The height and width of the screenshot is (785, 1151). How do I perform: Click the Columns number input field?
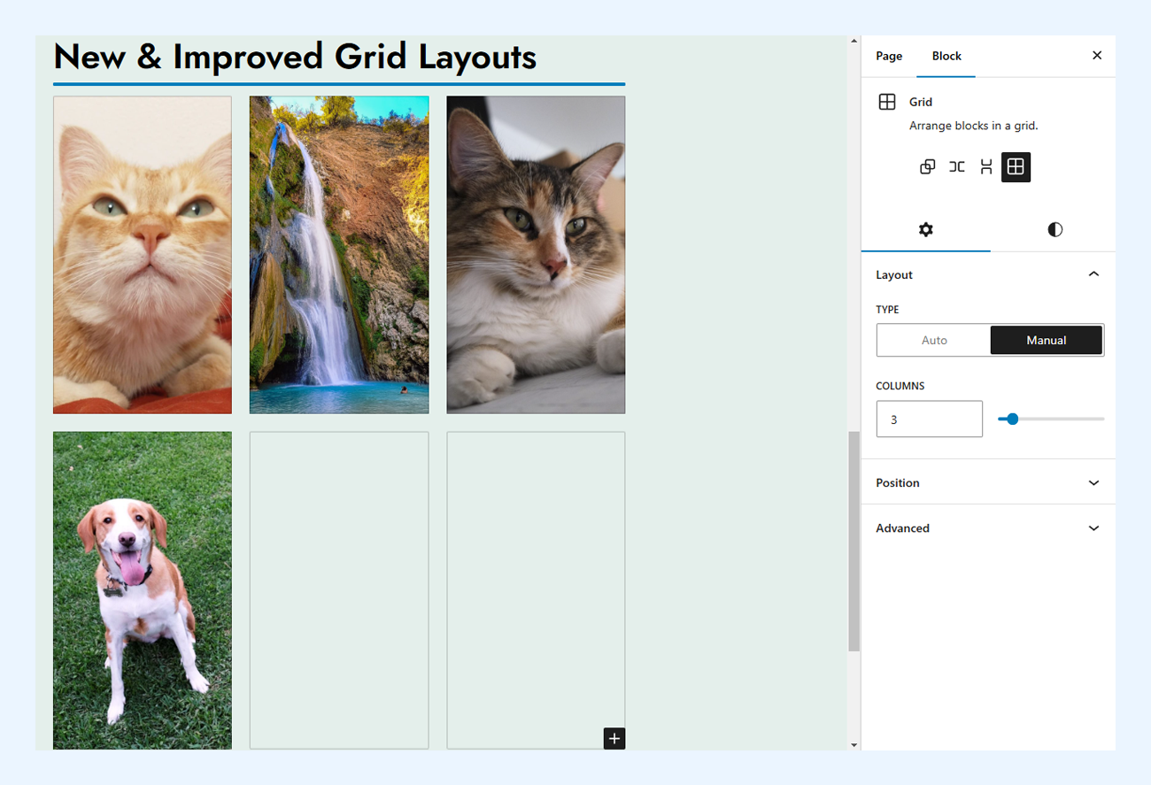929,419
